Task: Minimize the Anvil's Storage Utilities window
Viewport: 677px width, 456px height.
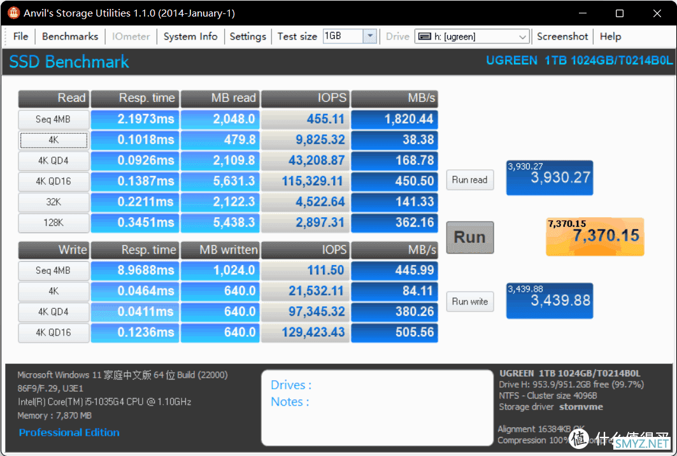Action: click(583, 13)
